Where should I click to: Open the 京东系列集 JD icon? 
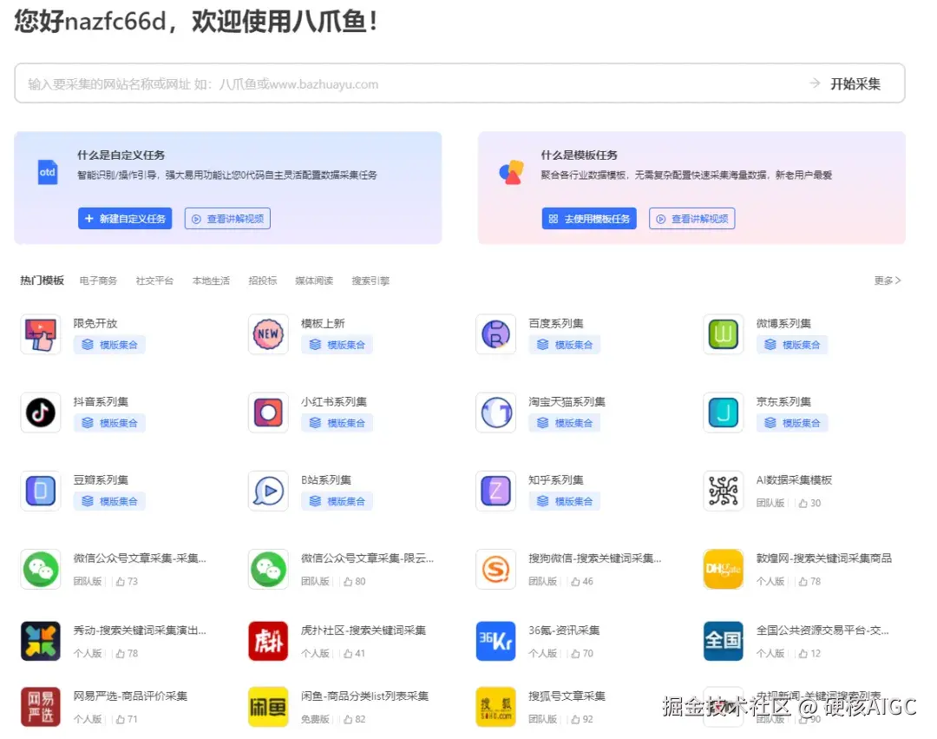tap(723, 412)
